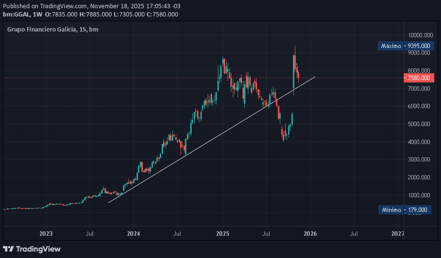
Task: Click the 3000.000 price axis label
Action: pyautogui.click(x=420, y=160)
